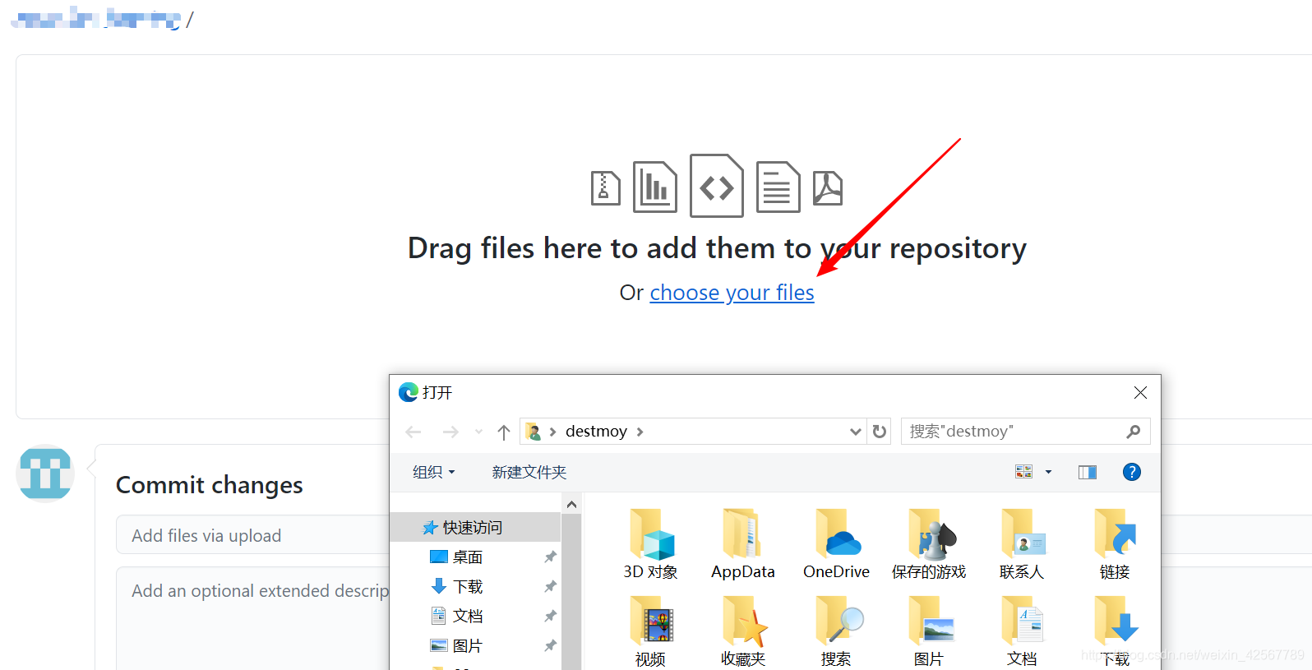Open file dialog help
Screen dimensions: 1312x670
pos(1132,472)
